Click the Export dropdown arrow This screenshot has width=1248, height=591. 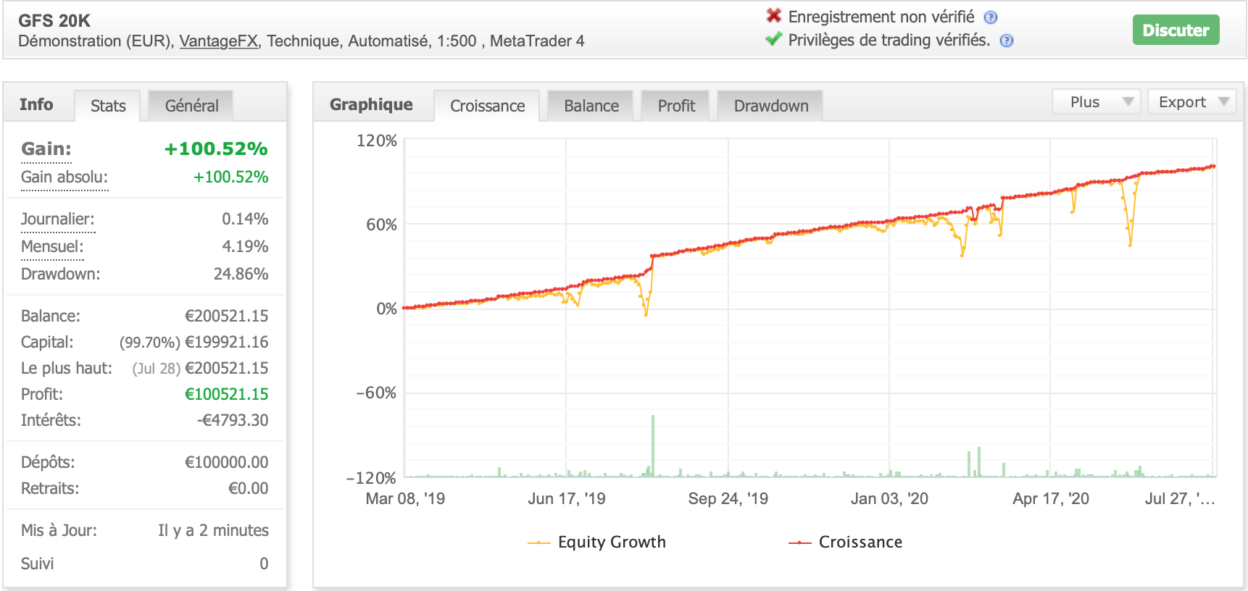click(x=1224, y=102)
